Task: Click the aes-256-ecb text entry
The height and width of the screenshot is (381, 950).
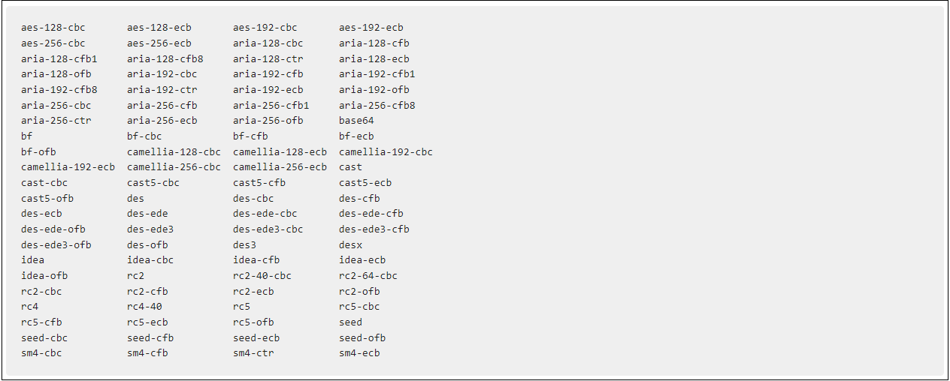Action: (159, 43)
